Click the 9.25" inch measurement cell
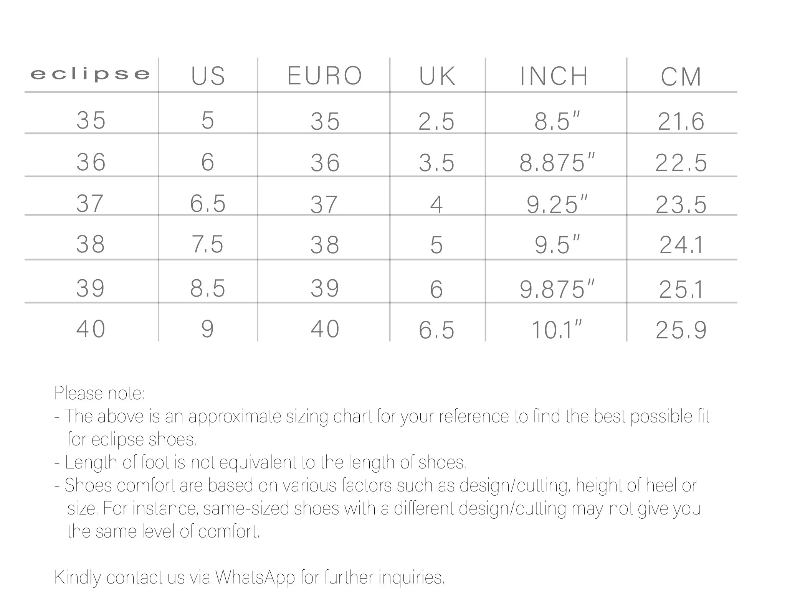 tap(557, 204)
